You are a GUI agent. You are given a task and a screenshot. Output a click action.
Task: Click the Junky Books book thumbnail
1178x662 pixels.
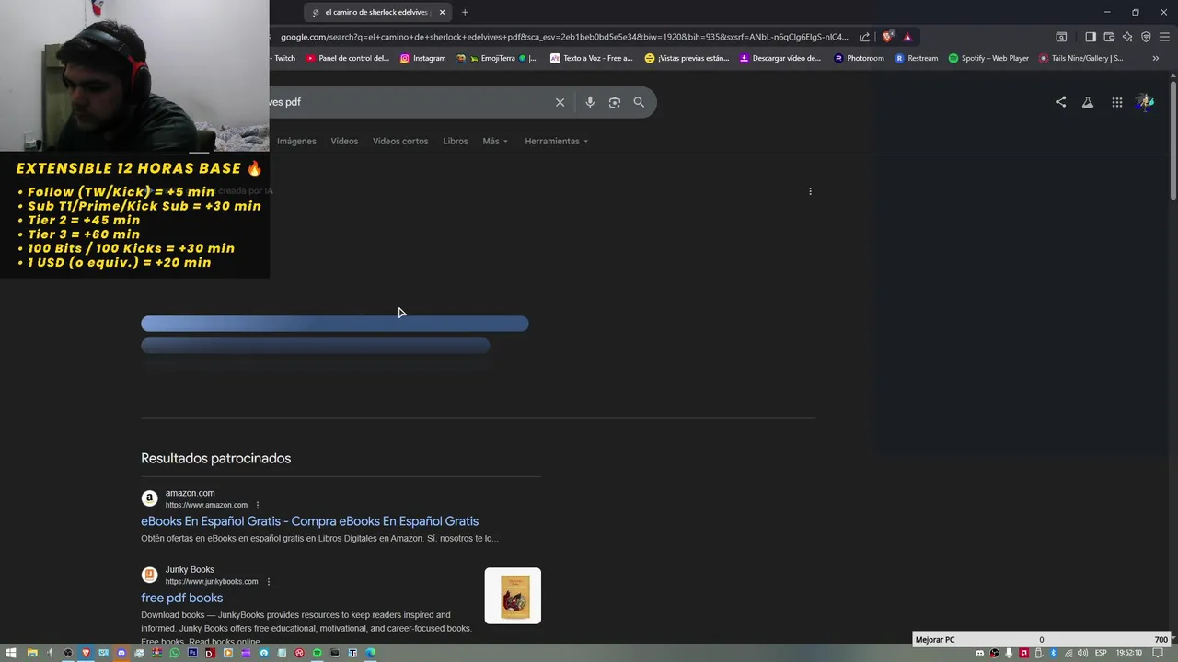tap(513, 596)
